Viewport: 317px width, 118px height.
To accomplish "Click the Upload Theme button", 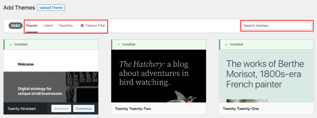I will coord(51,8).
